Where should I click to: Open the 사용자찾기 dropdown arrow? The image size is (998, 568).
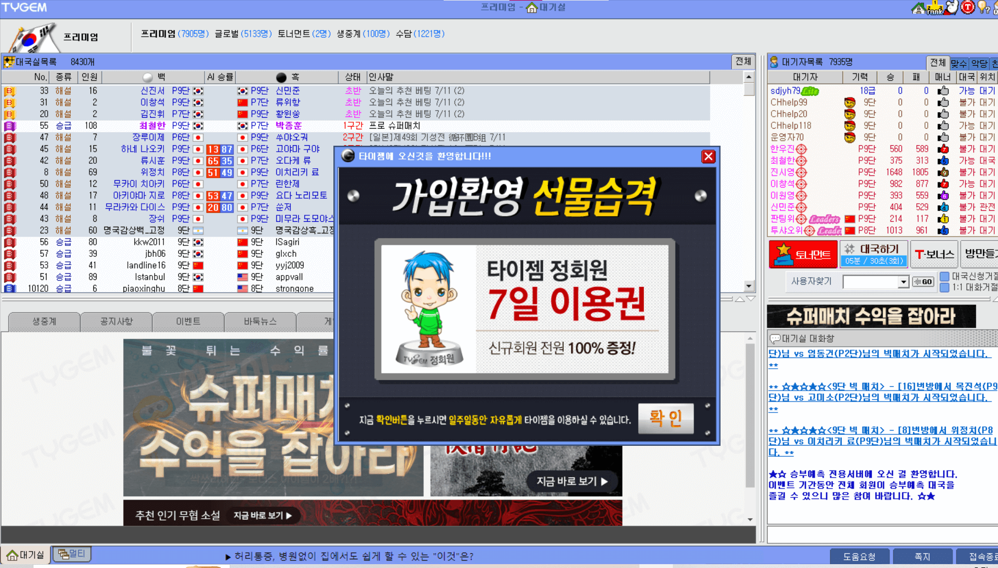pyautogui.click(x=903, y=282)
